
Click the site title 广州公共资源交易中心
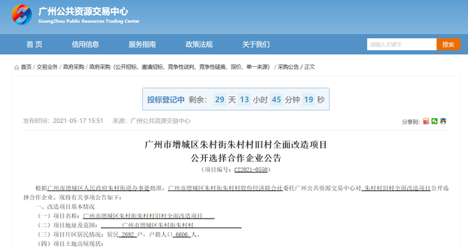[x=84, y=11]
